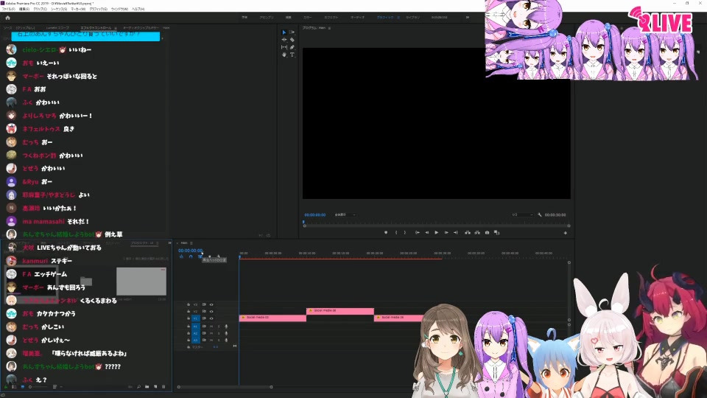Viewport: 707px width, 398px height.
Task: Go to Out point button
Action: 455,232
